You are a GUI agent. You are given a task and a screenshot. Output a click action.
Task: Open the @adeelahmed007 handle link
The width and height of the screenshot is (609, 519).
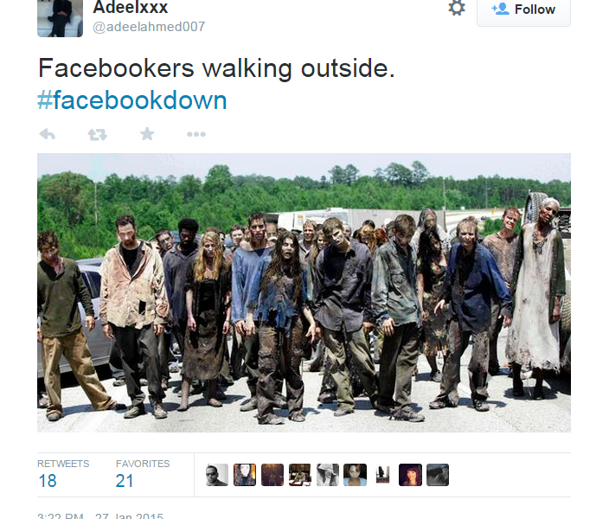click(149, 27)
